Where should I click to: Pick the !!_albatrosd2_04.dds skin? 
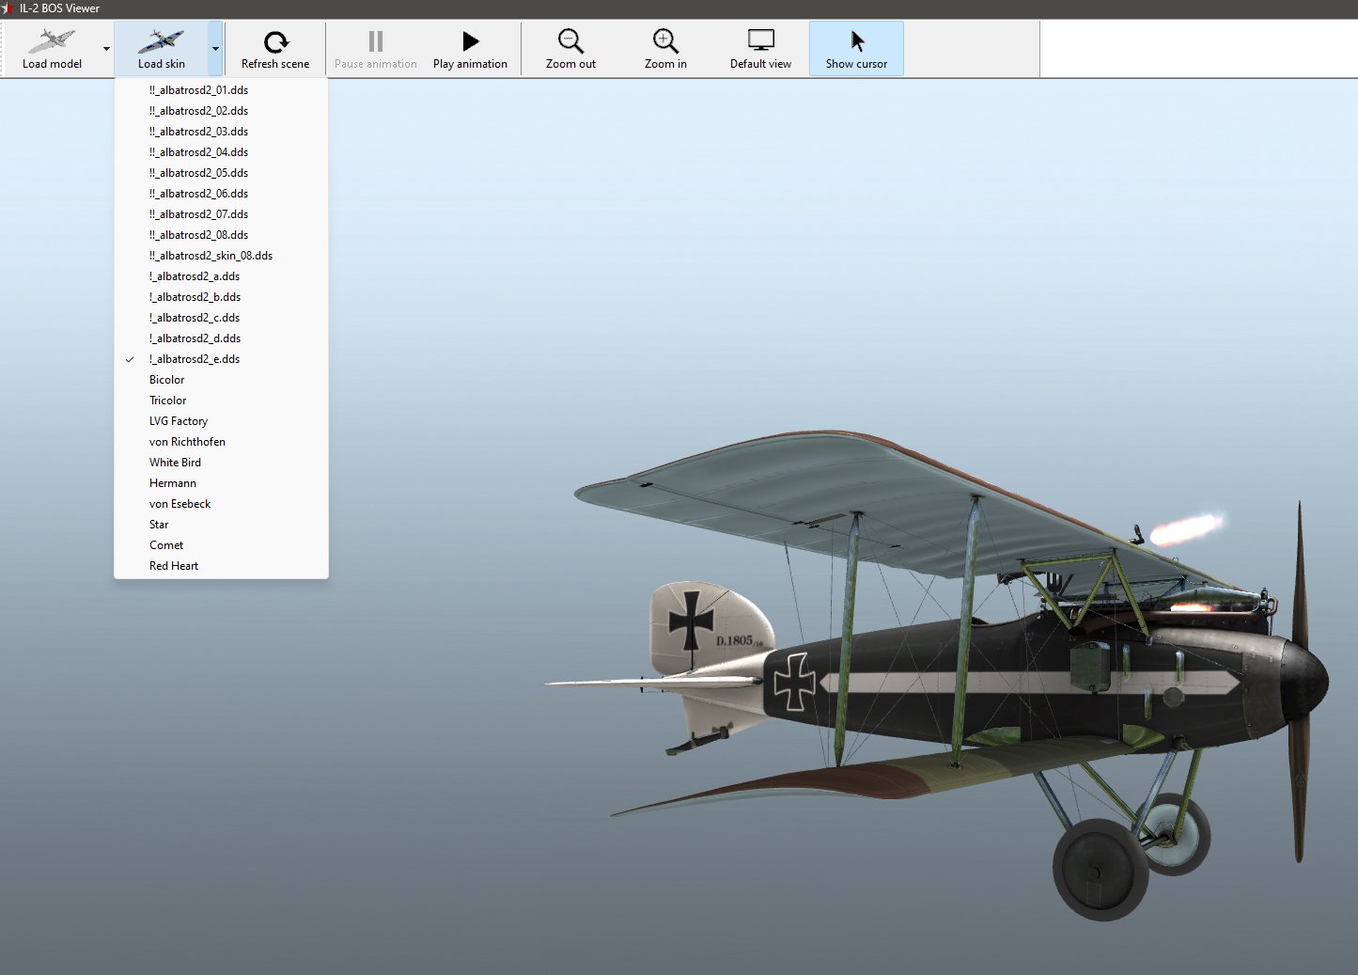(x=221, y=152)
